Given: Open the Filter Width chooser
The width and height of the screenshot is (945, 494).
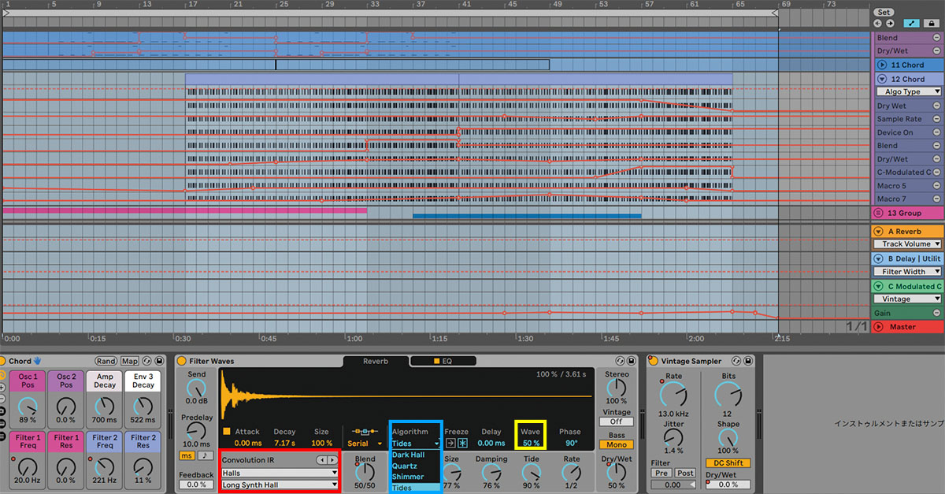Looking at the screenshot, I should (x=909, y=272).
